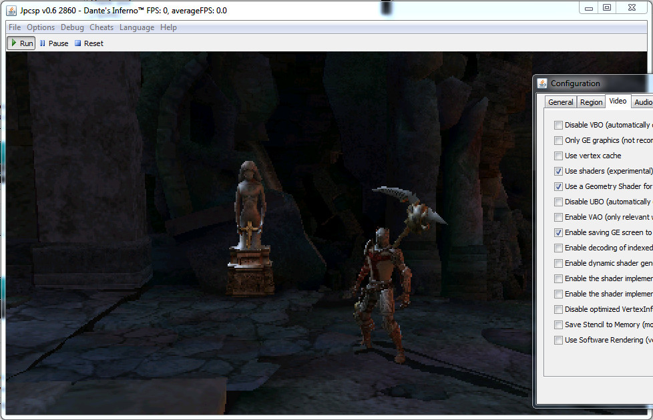Reset the emulator with Reset button
The image size is (653, 420).
coord(89,43)
